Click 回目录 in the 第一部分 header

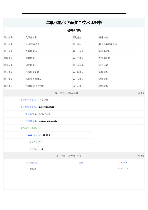(x=141, y=93)
